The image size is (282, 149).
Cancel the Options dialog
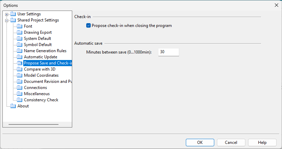pyautogui.click(x=231, y=143)
